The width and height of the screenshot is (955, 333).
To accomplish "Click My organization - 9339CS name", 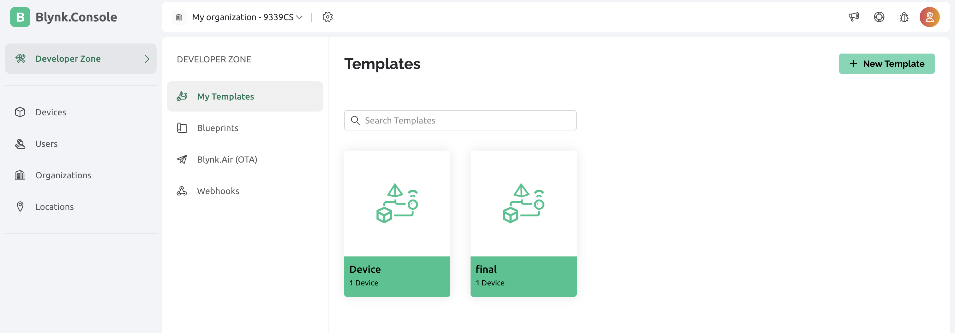I will pos(243,17).
